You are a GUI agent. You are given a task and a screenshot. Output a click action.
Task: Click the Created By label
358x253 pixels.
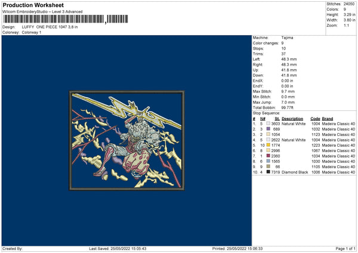[13, 248]
